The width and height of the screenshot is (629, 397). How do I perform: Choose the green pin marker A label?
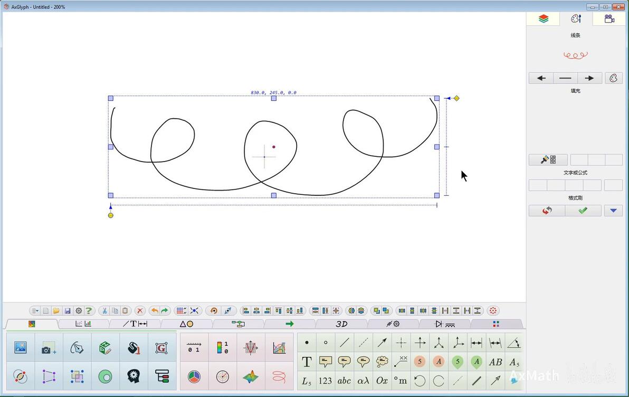pos(476,362)
